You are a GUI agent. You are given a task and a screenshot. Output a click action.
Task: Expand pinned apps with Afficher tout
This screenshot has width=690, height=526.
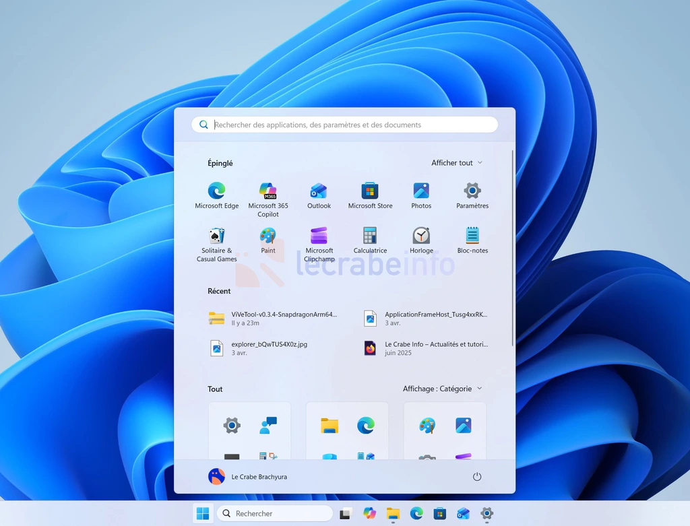click(x=457, y=163)
